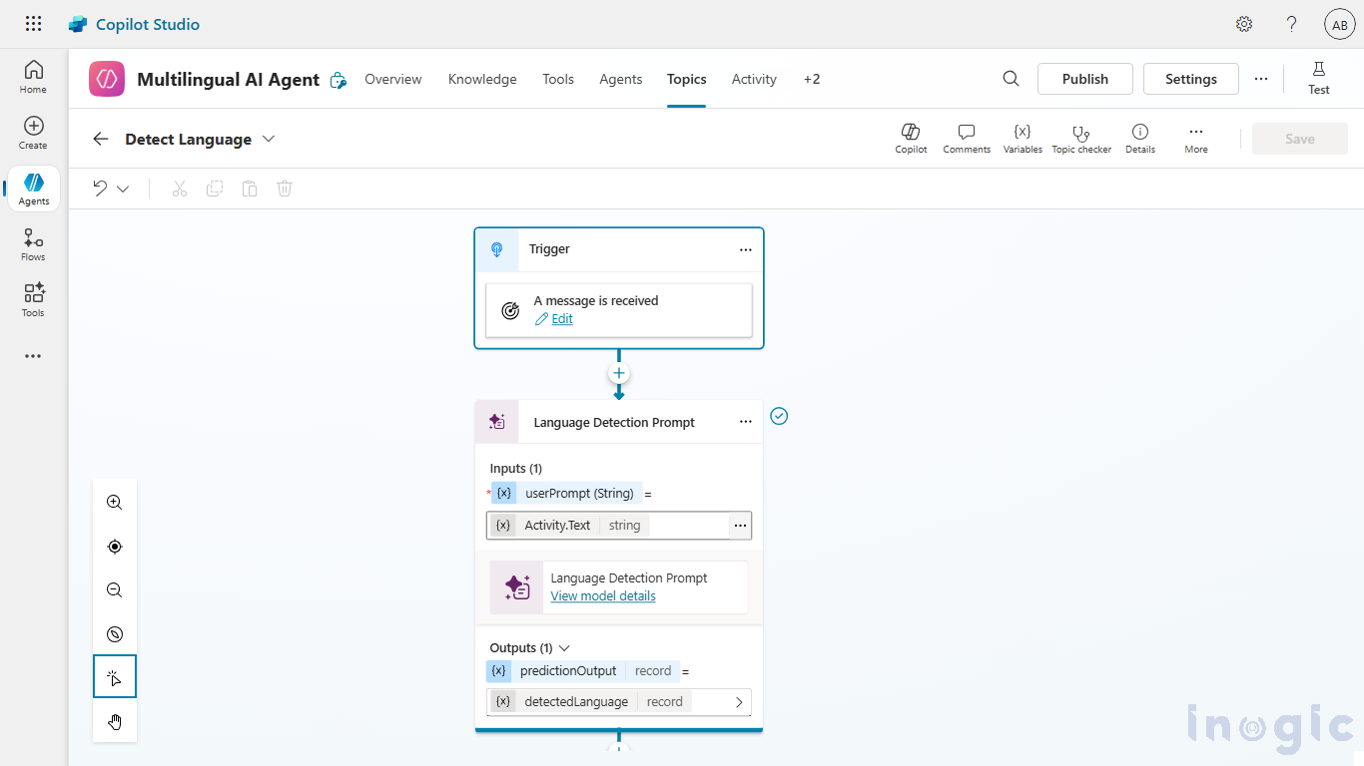This screenshot has height=766, width=1364.
Task: Click the zoom out canvas icon
Action: (115, 590)
